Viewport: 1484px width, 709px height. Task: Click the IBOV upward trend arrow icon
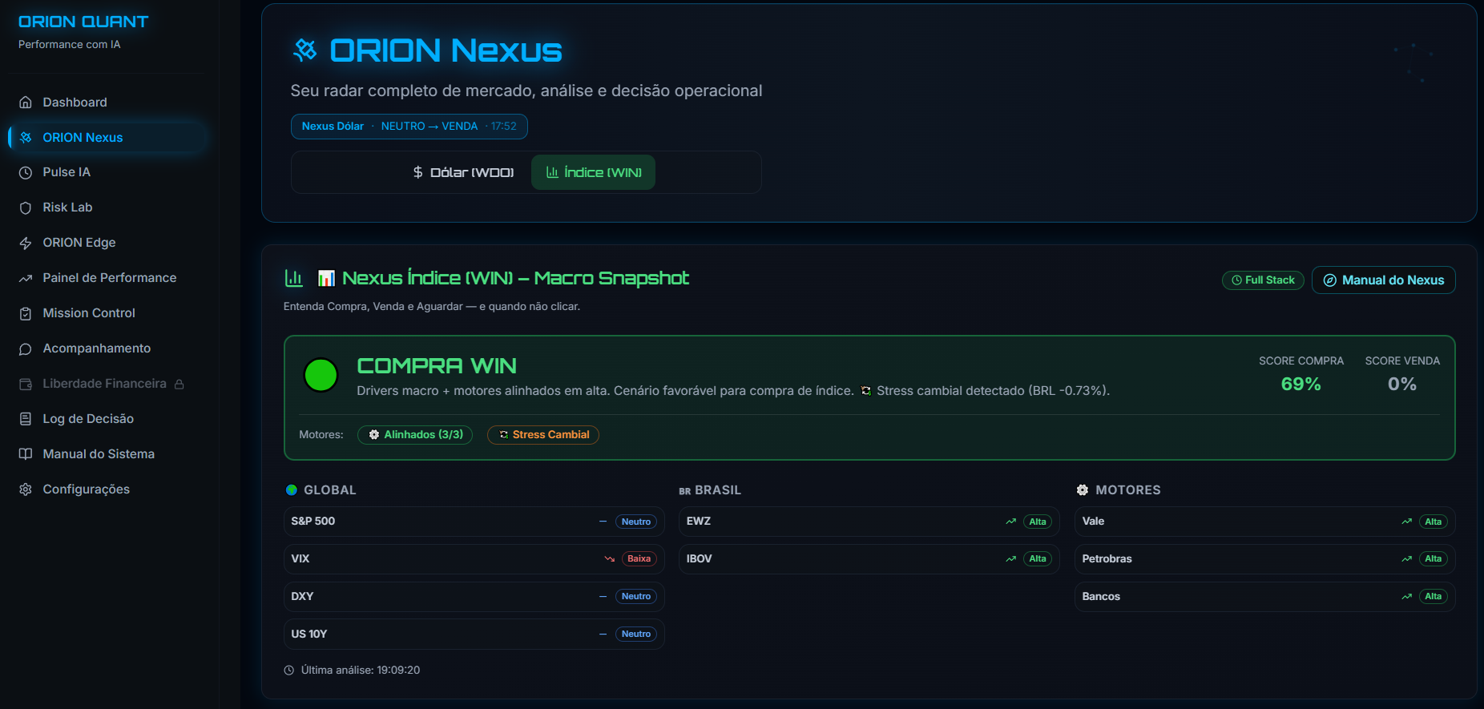tap(1011, 559)
